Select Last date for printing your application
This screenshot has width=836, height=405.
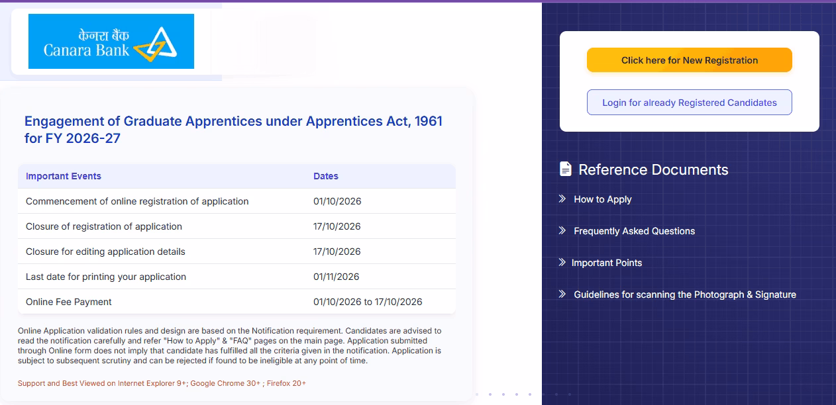236,277
